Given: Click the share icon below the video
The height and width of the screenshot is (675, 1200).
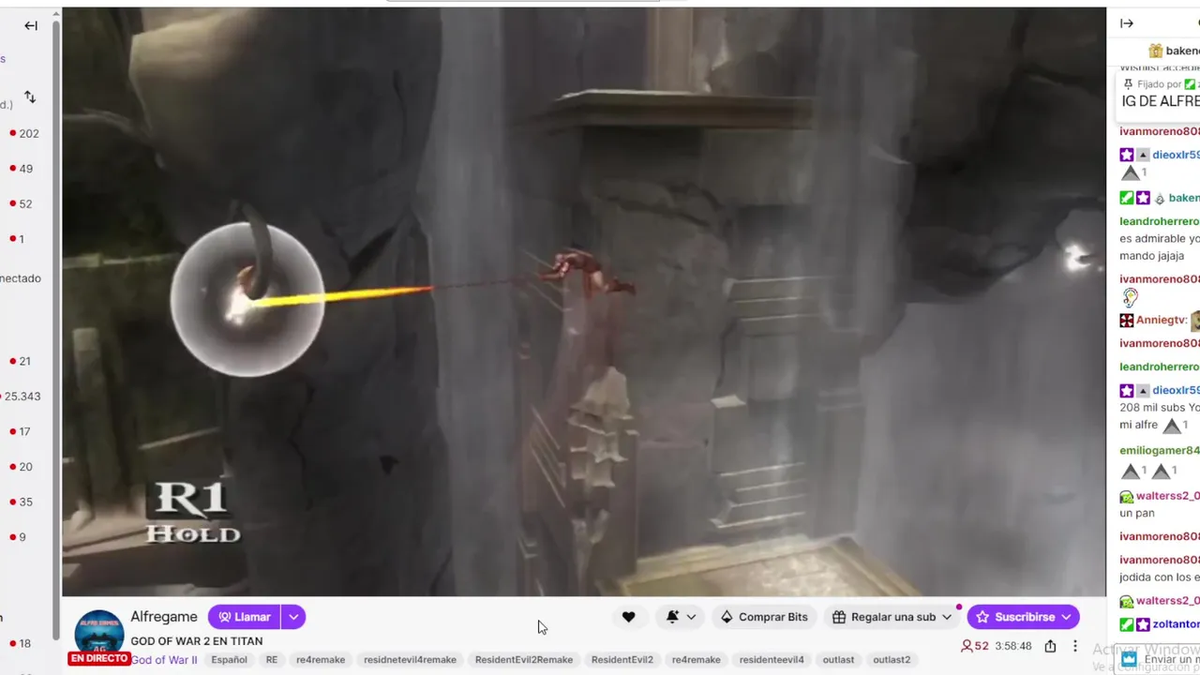Looking at the screenshot, I should pos(1050,646).
